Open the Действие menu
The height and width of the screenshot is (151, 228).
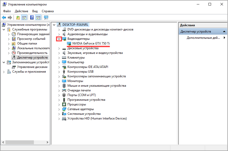tap(22, 11)
